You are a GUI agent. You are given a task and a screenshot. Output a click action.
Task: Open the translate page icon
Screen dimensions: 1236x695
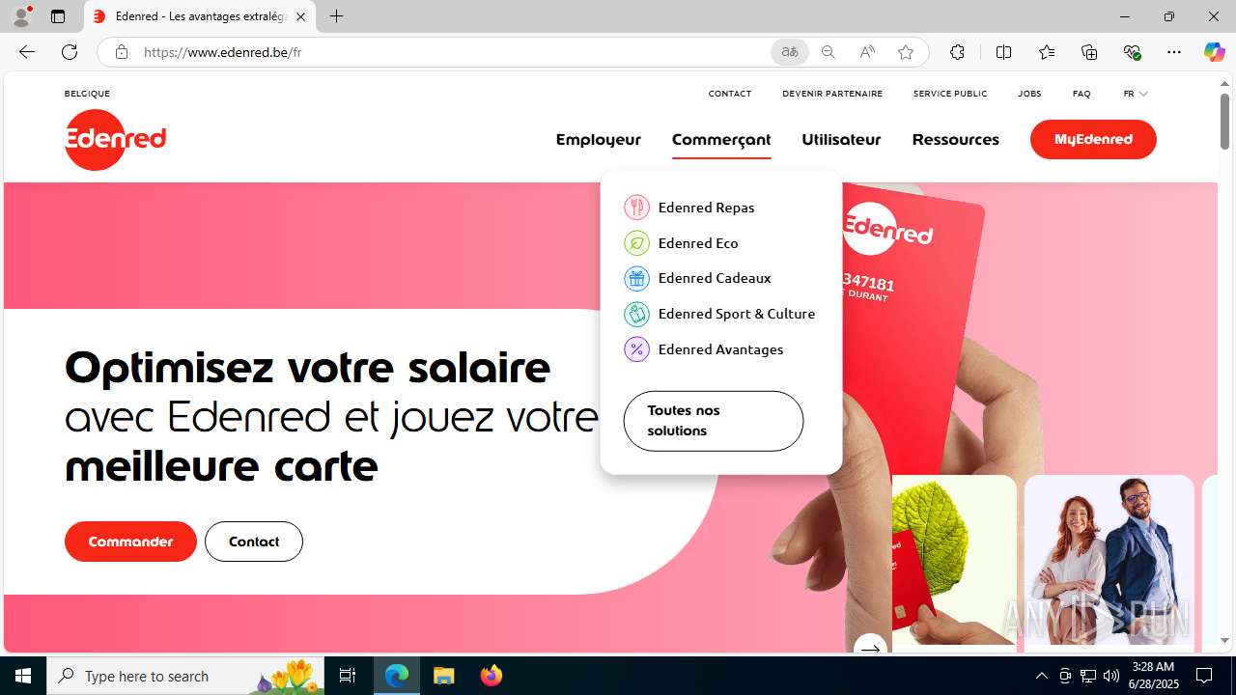pyautogui.click(x=789, y=52)
